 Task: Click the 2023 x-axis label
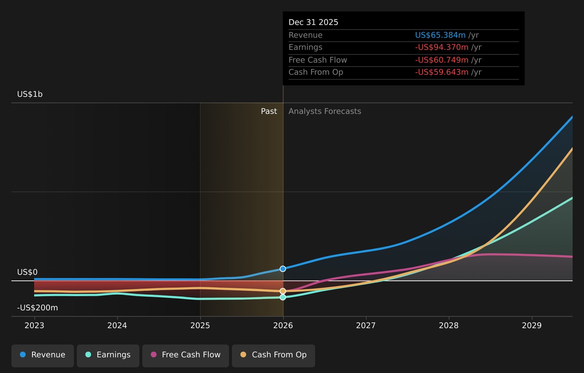point(34,326)
